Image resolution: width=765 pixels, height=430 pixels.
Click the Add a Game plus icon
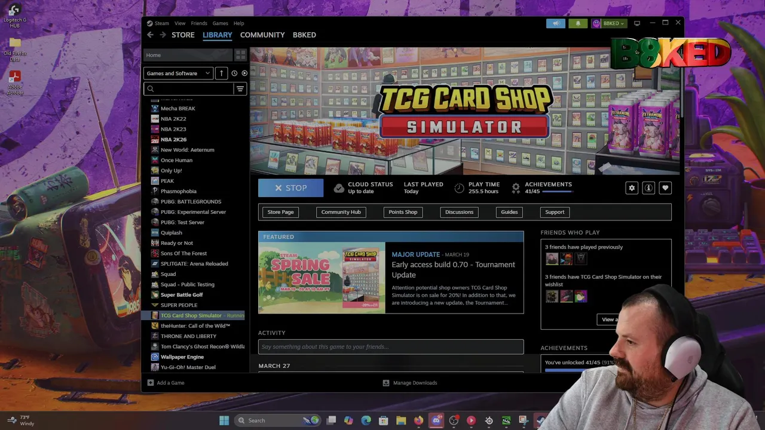151,383
